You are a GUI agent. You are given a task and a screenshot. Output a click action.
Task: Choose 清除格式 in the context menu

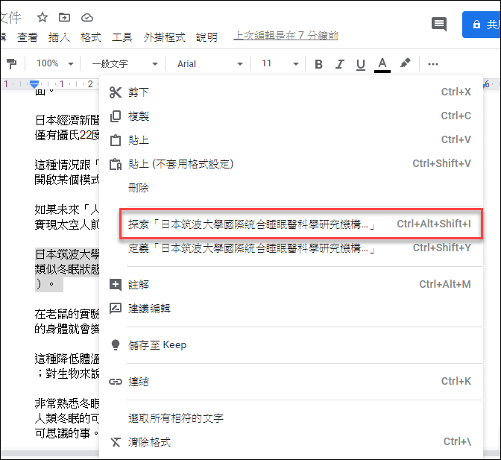click(x=291, y=442)
